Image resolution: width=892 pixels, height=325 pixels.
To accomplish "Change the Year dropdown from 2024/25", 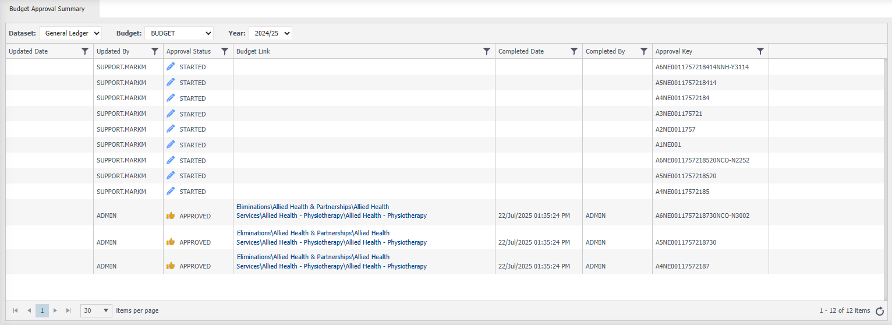I will click(270, 33).
